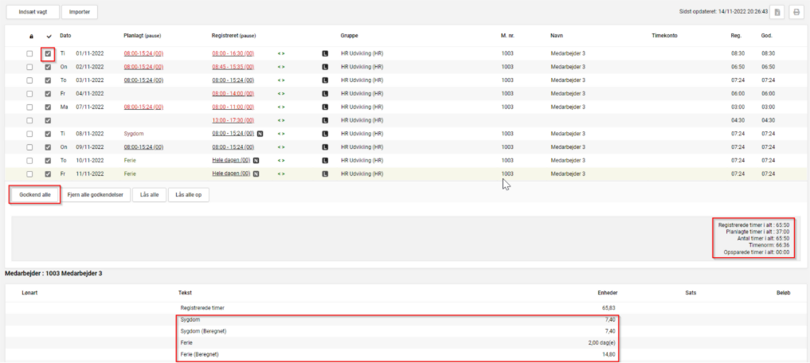The height and width of the screenshot is (363, 810).
Task: Click the black L icon on 02/11-2022 row
Action: click(325, 67)
